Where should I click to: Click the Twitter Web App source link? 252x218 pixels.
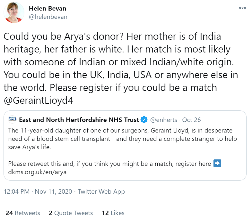pos(101,192)
